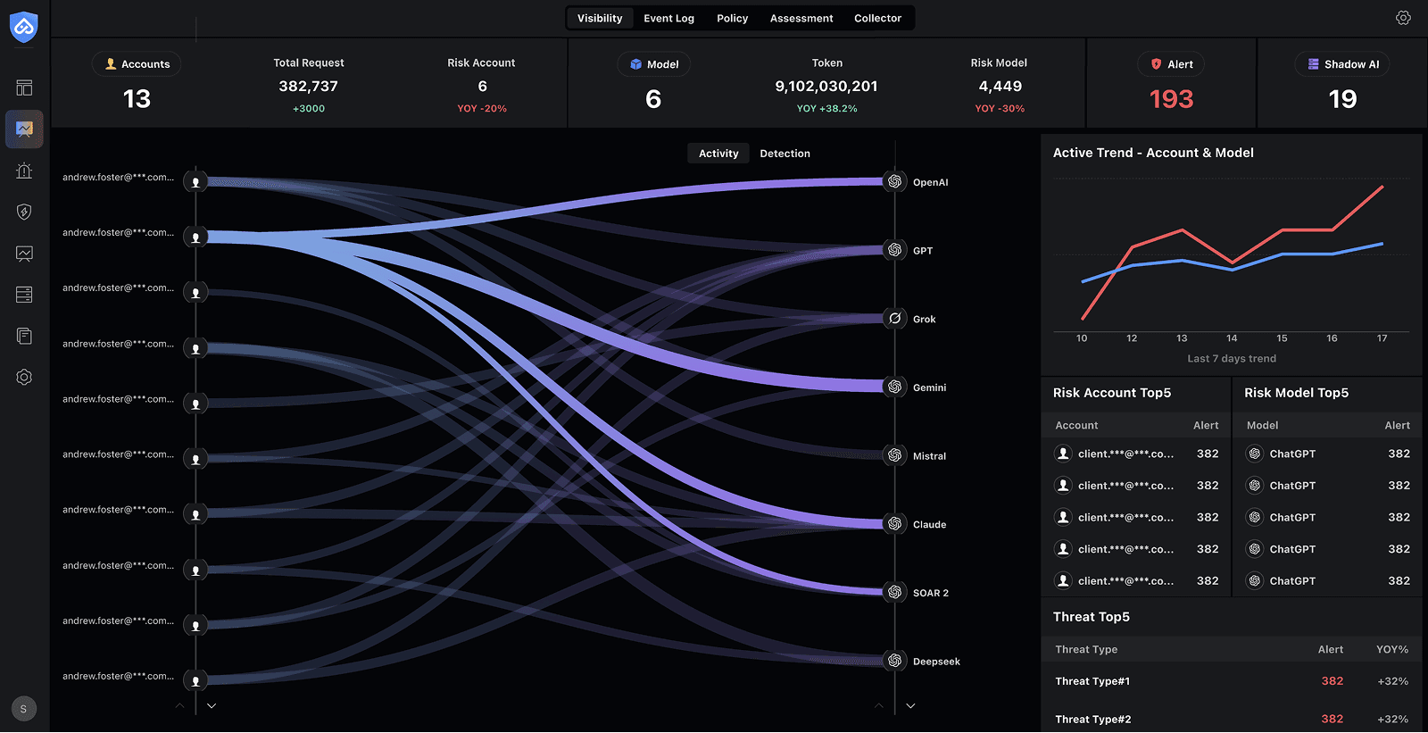Viewport: 1428px width, 733px height.
Task: Click the Accounts count 13
Action: pyautogui.click(x=137, y=99)
